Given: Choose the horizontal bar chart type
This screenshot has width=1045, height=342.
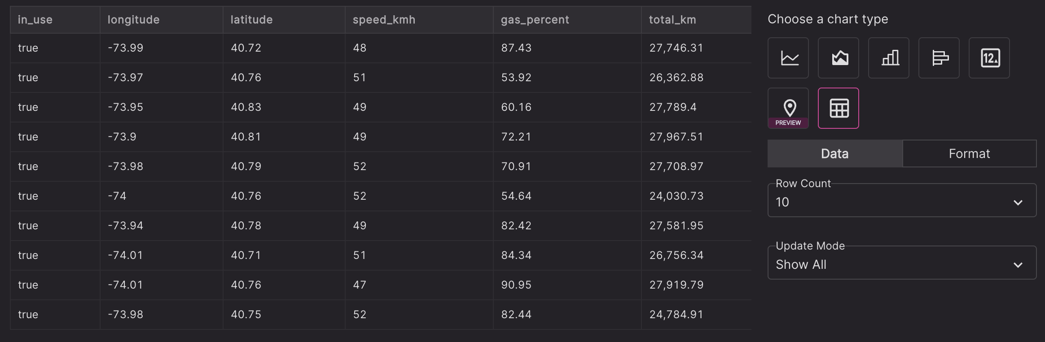Looking at the screenshot, I should tap(939, 58).
